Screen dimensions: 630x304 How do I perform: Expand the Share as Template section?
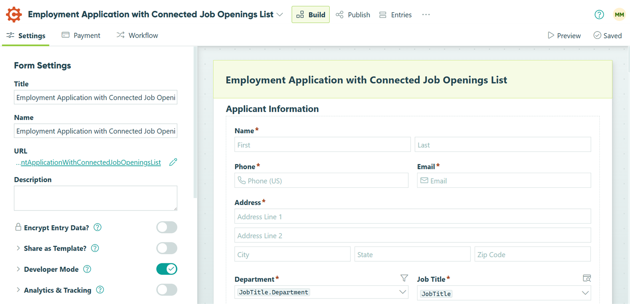[18, 248]
